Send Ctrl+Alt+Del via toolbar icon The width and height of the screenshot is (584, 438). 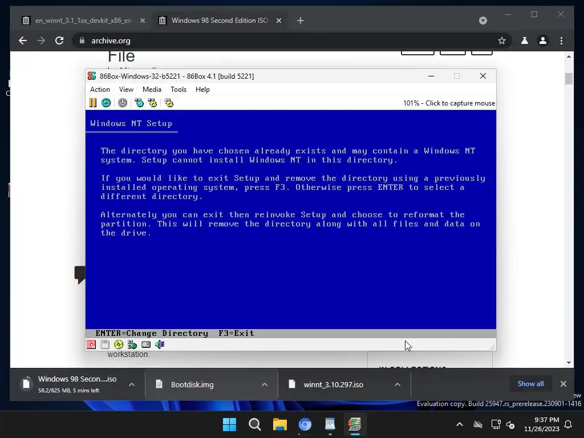coord(139,103)
